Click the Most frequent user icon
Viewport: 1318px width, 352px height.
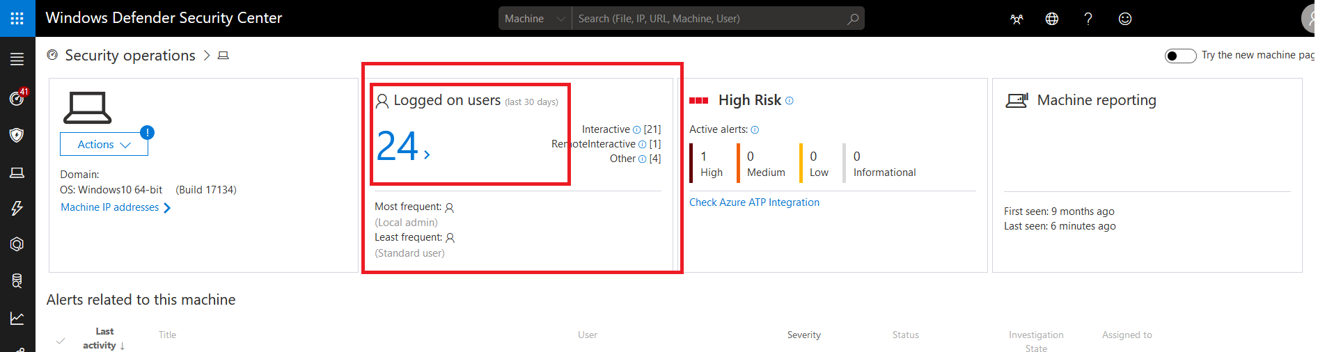coord(450,207)
